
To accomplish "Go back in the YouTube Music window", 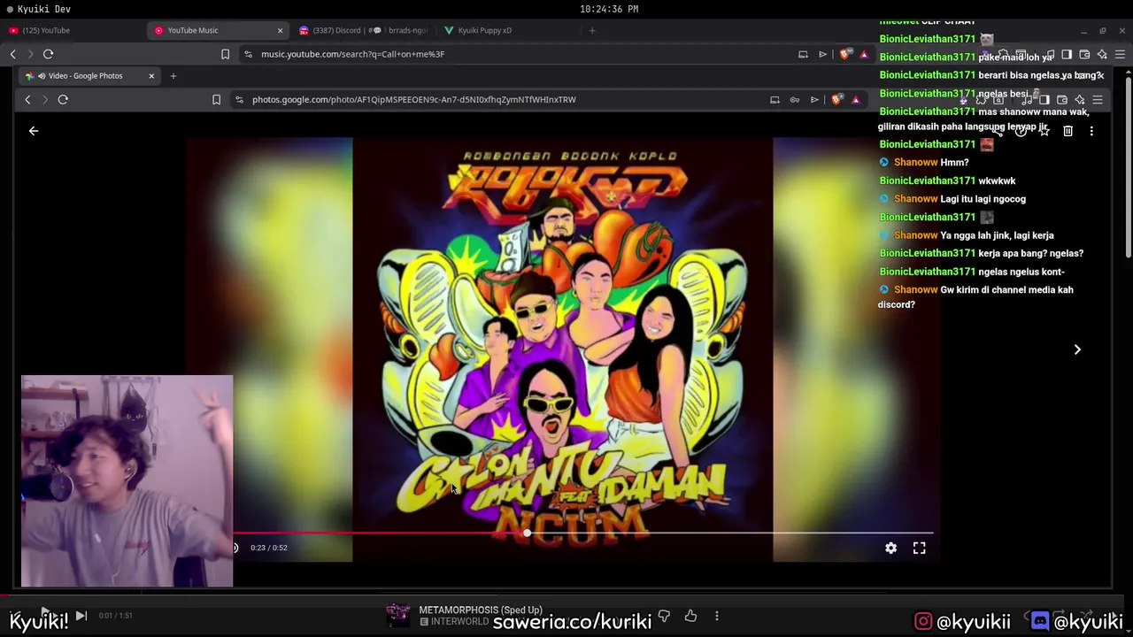I will click(12, 54).
